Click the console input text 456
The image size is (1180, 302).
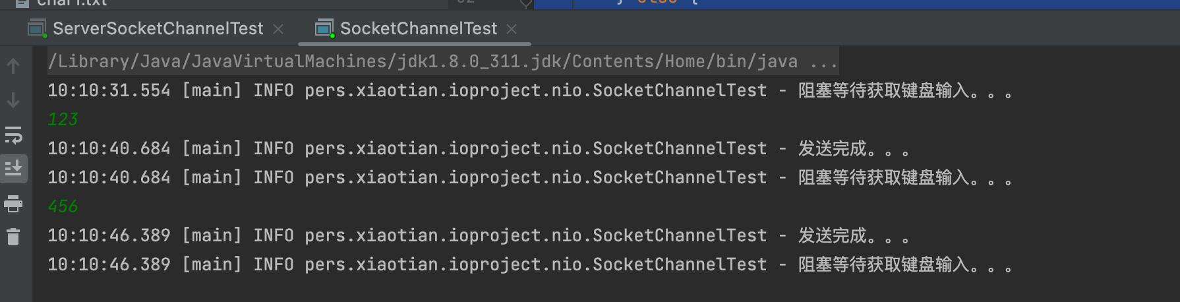(x=63, y=206)
